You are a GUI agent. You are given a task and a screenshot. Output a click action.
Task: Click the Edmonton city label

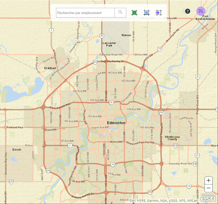pyautogui.click(x=116, y=123)
